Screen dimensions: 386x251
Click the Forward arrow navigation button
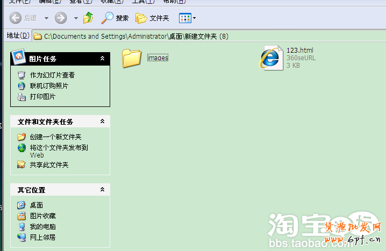click(x=61, y=18)
